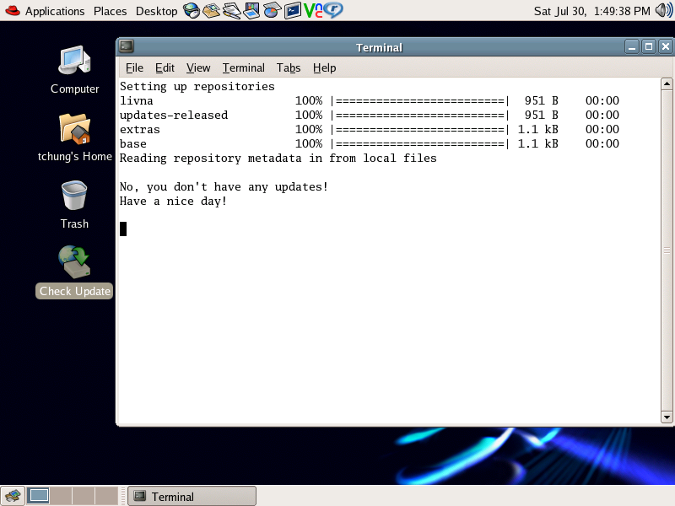Click the Terminal title bar
The image size is (675, 506).
click(x=379, y=47)
